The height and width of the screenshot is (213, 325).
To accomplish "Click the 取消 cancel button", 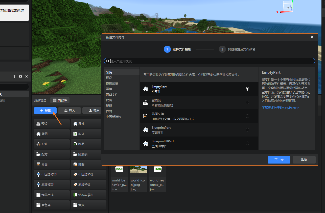I will [304, 160].
